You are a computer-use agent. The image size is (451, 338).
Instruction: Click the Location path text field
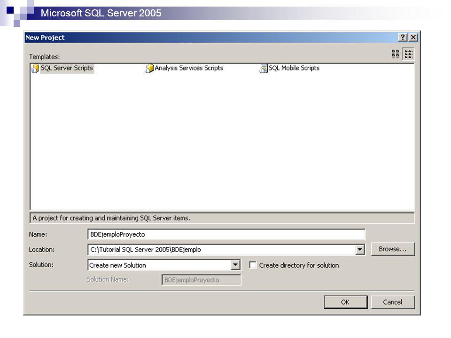pyautogui.click(x=221, y=249)
